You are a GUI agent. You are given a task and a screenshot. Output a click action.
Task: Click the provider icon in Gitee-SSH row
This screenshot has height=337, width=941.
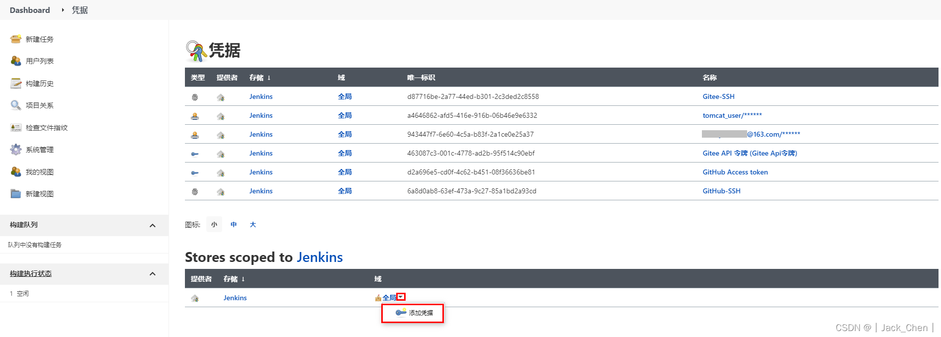click(x=221, y=97)
